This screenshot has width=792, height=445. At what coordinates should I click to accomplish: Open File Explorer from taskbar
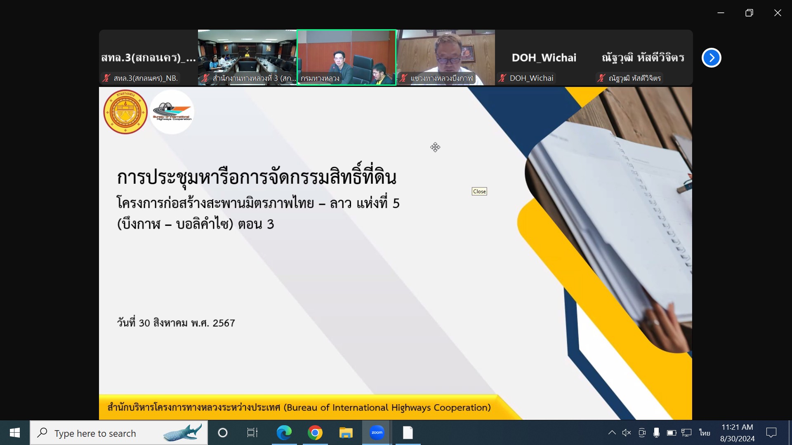(346, 433)
